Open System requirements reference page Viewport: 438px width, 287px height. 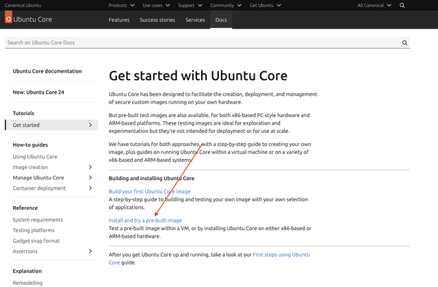click(38, 220)
